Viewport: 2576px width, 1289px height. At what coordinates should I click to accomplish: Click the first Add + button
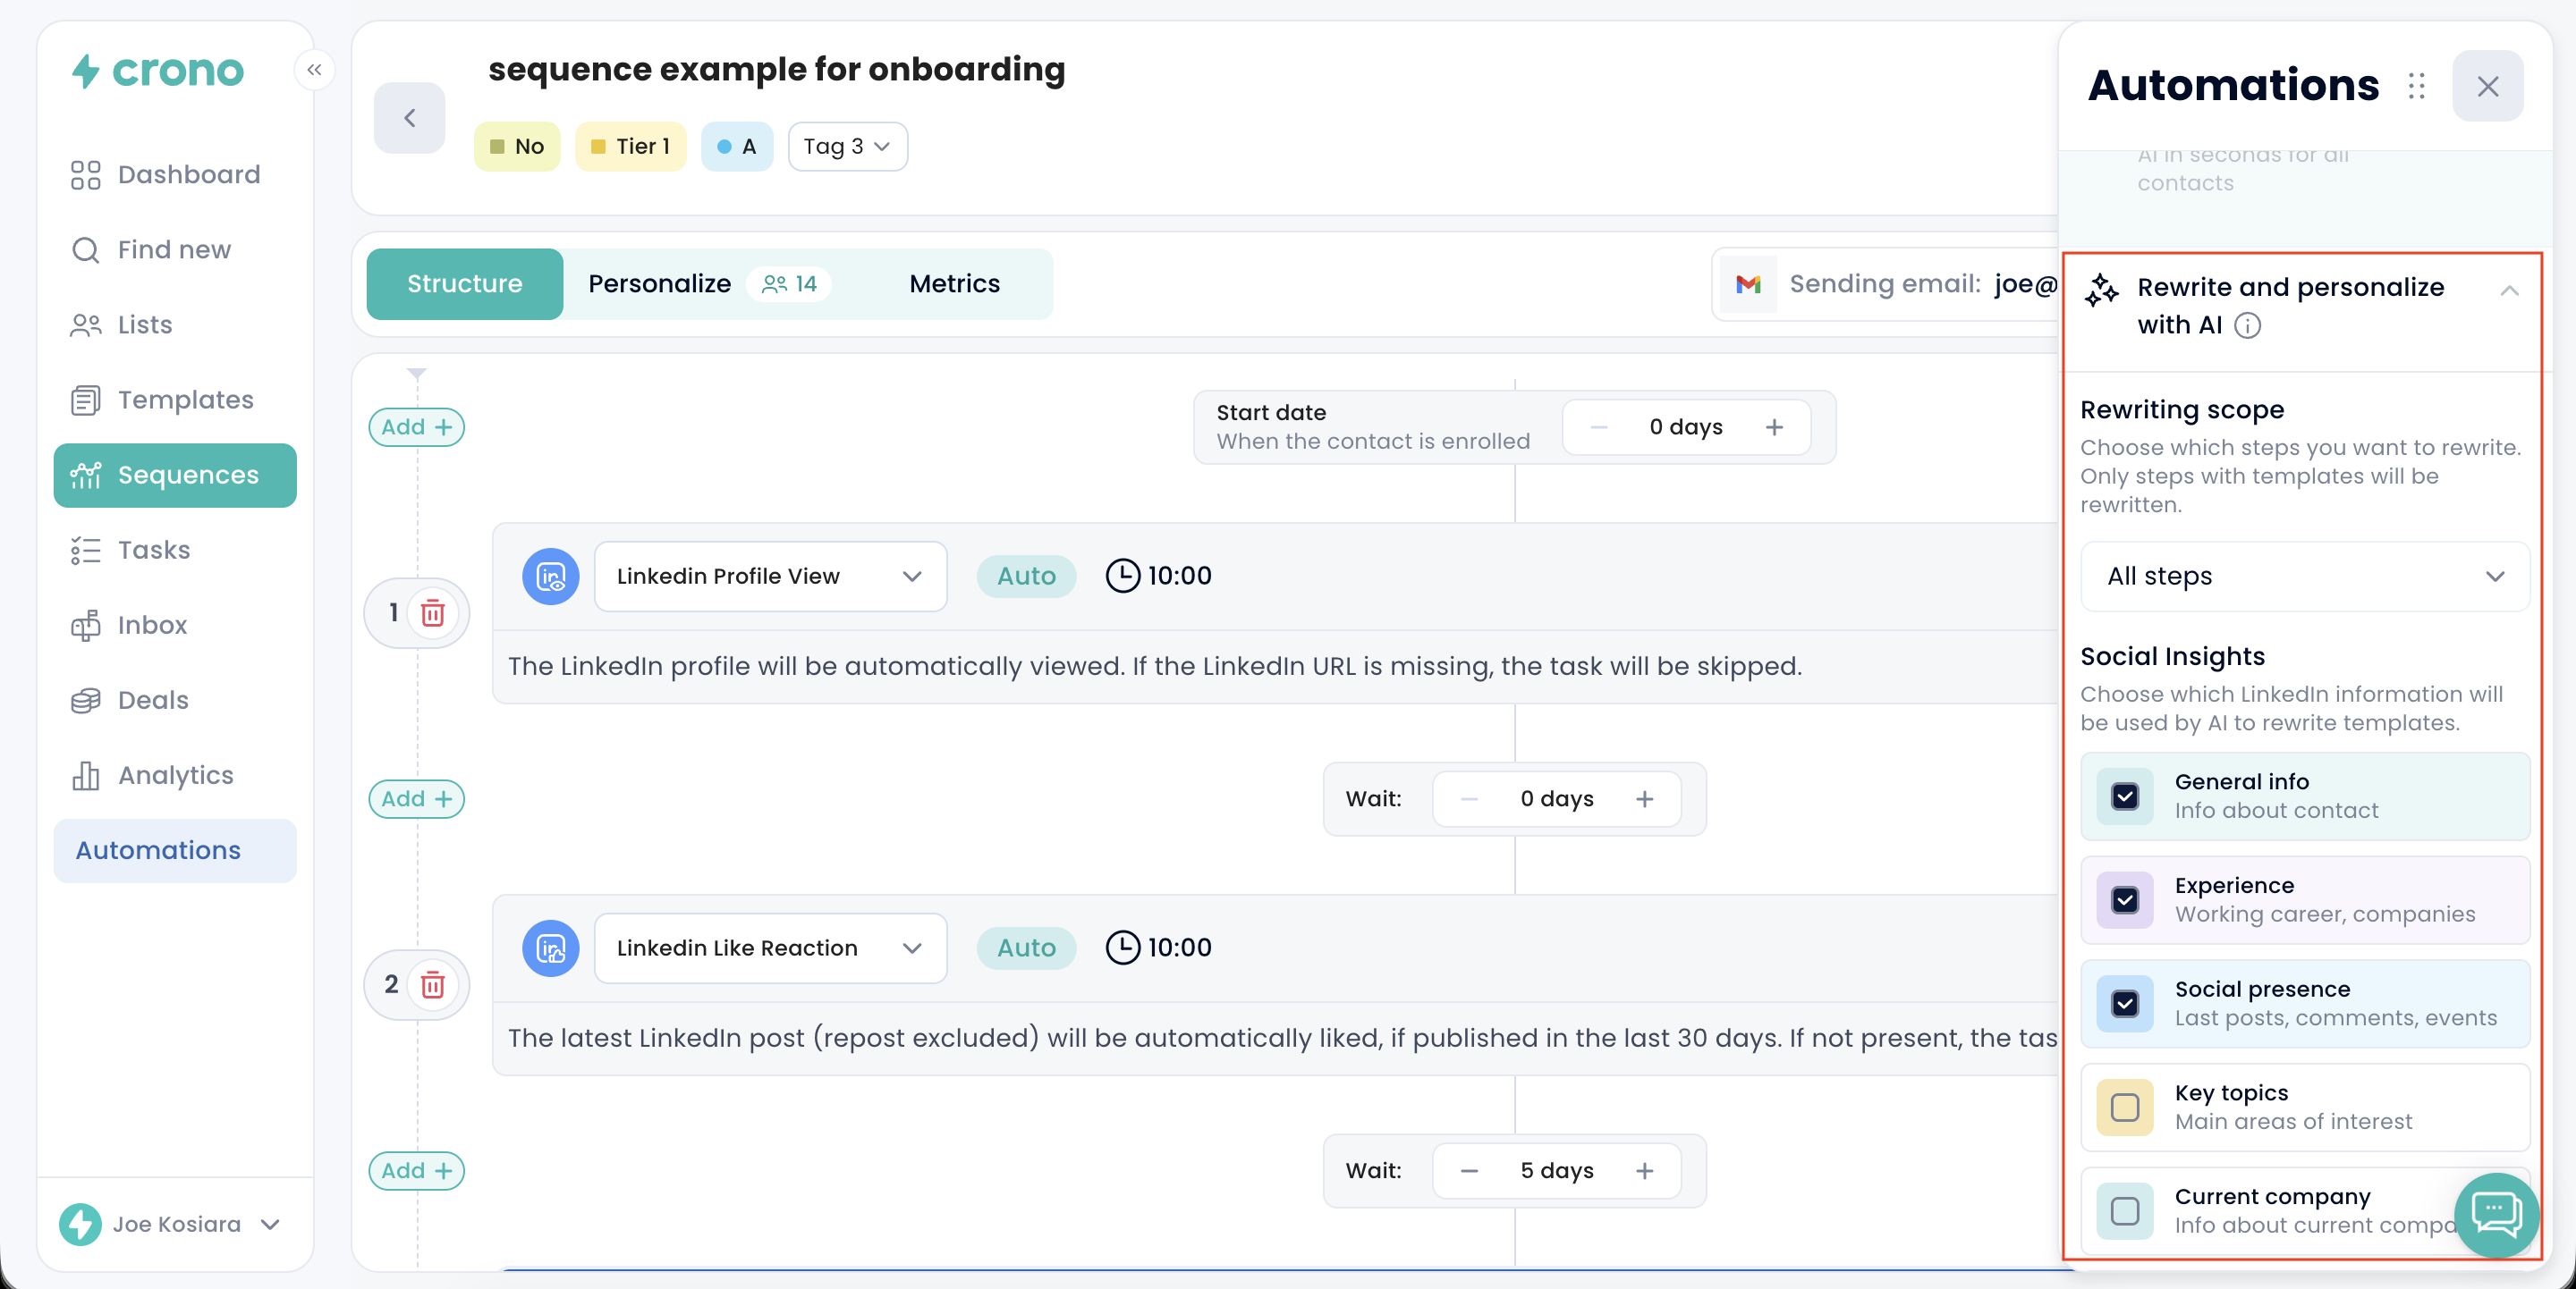pos(416,426)
